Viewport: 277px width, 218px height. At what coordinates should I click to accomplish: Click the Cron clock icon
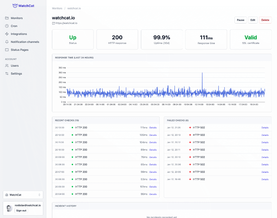coord(7,26)
